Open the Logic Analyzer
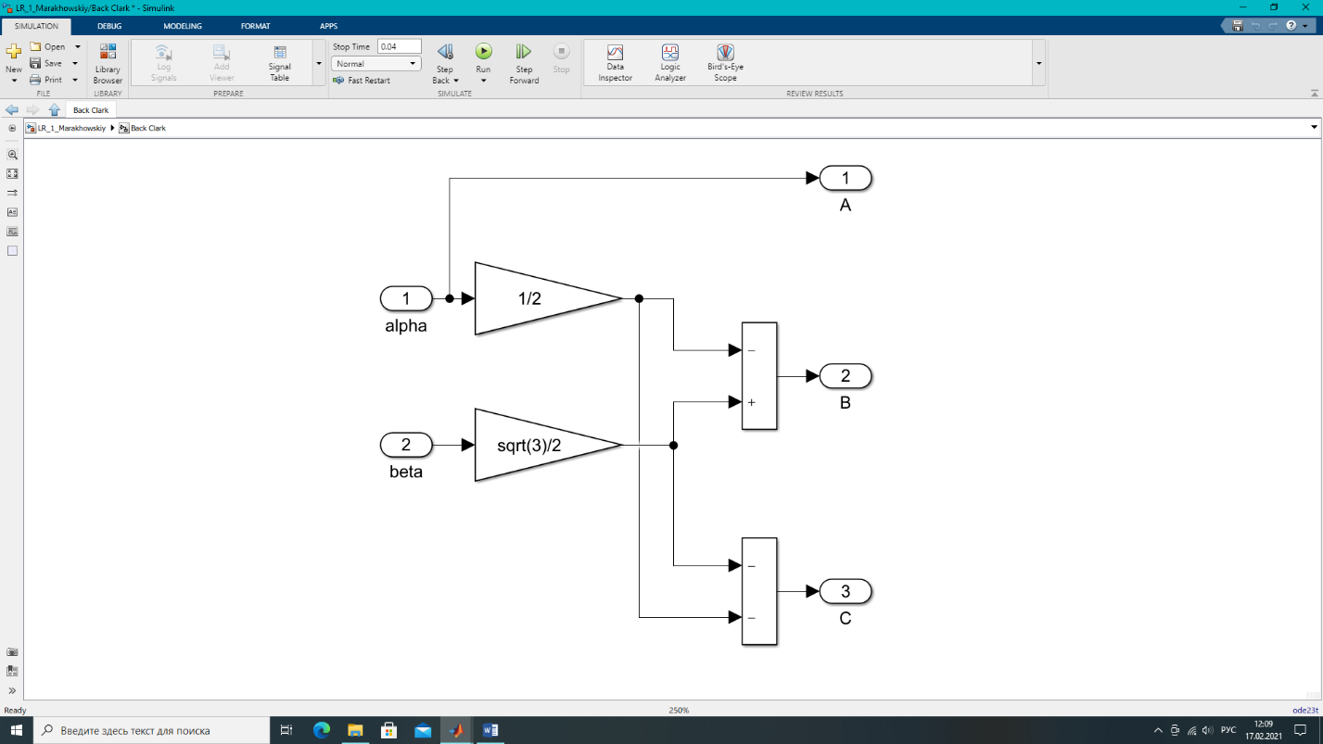 (670, 63)
